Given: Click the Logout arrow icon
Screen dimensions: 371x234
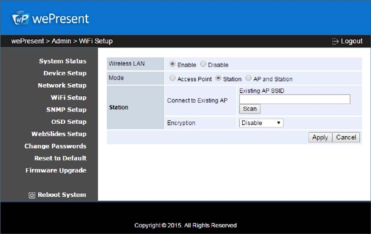Looking at the screenshot, I should tap(335, 41).
